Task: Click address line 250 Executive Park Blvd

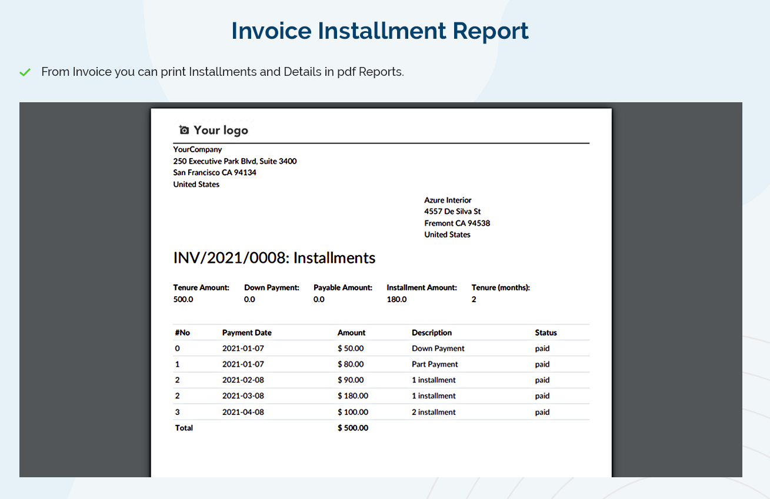Action: [x=235, y=161]
